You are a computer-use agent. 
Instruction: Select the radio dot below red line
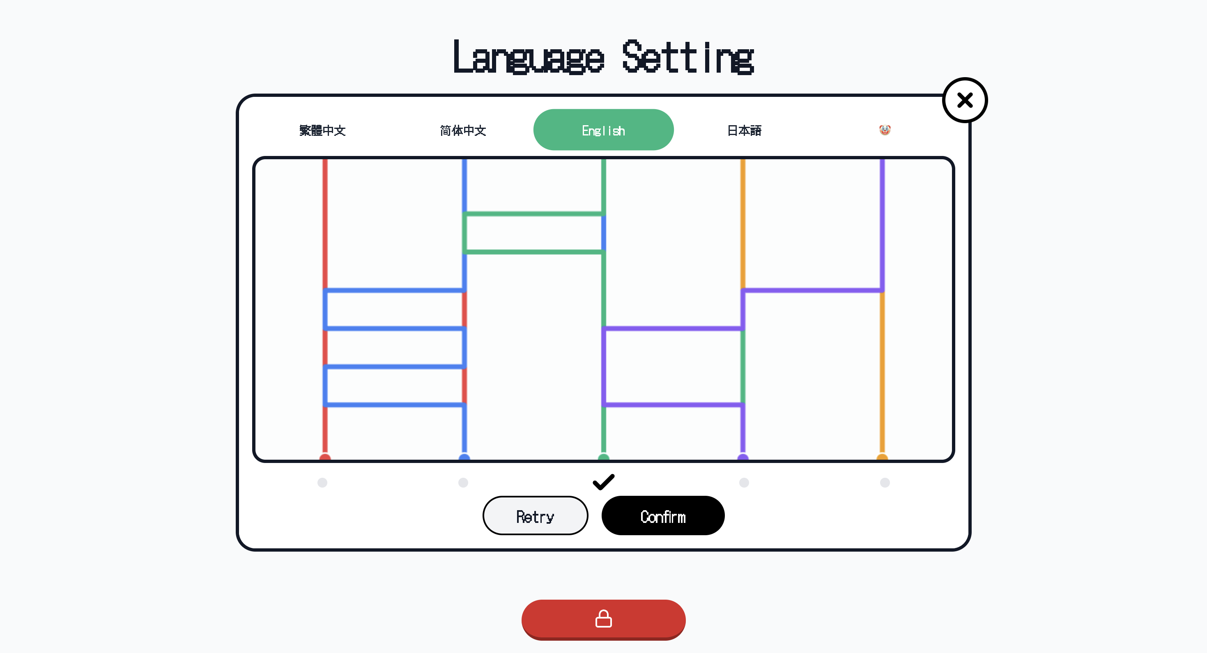point(322,483)
